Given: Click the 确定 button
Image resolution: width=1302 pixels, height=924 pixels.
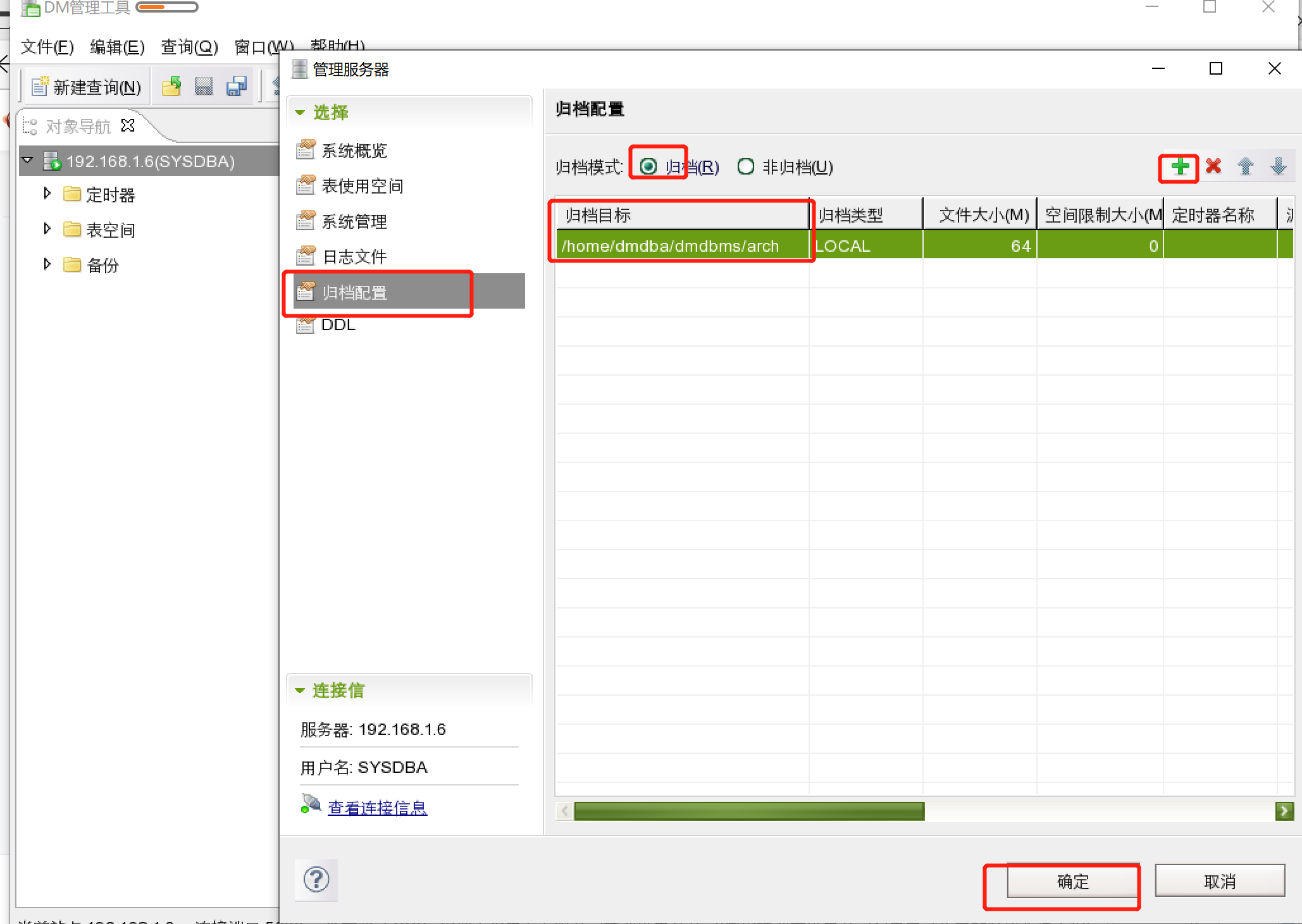Looking at the screenshot, I should [1072, 881].
